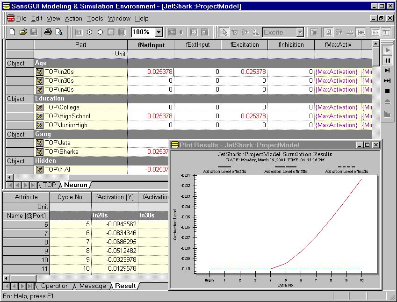
Task: Pause the running simulation
Action: coord(387,60)
